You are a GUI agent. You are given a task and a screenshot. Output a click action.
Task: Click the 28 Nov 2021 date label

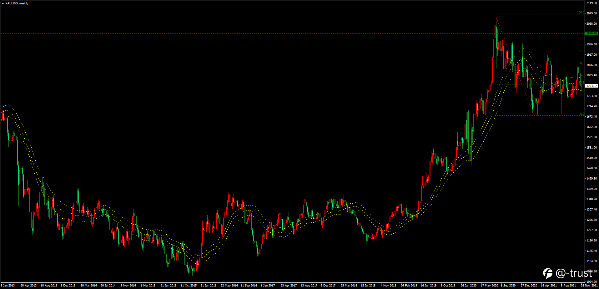point(589,286)
